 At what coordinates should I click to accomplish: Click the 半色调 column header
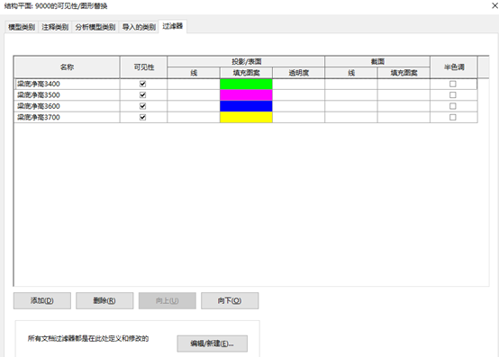(454, 67)
